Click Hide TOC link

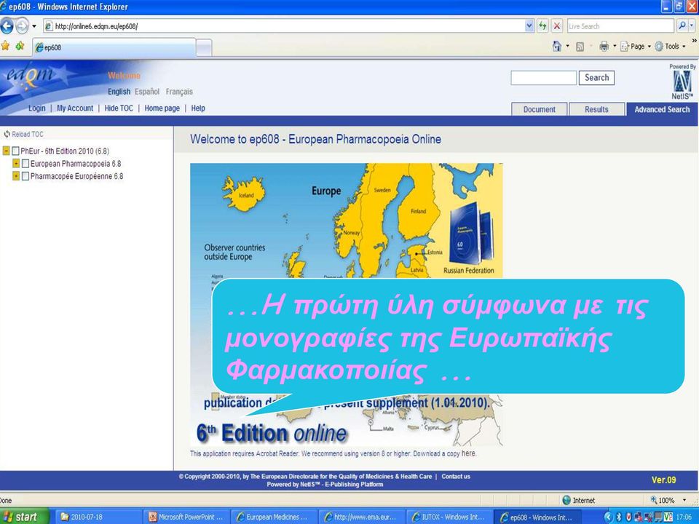click(x=119, y=108)
